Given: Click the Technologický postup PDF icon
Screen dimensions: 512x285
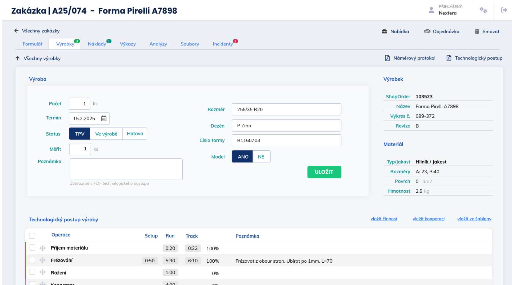Looking at the screenshot, I should pos(449,58).
